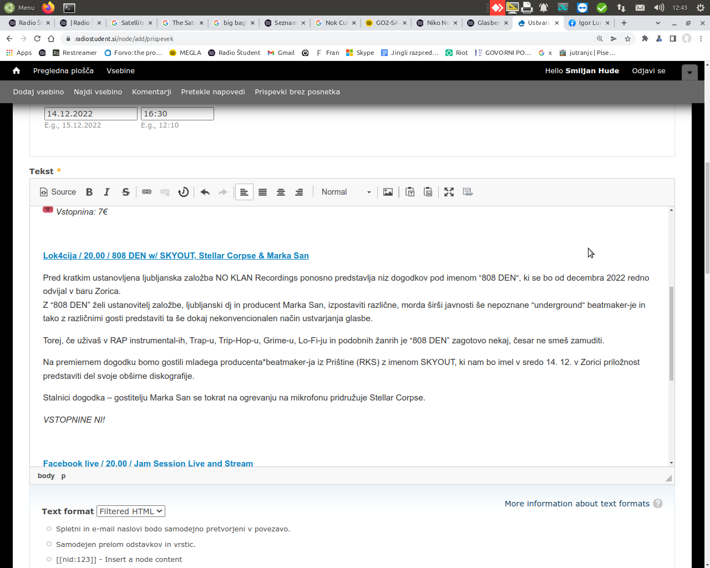Toggle left text alignment
The height and width of the screenshot is (568, 710).
(x=244, y=192)
